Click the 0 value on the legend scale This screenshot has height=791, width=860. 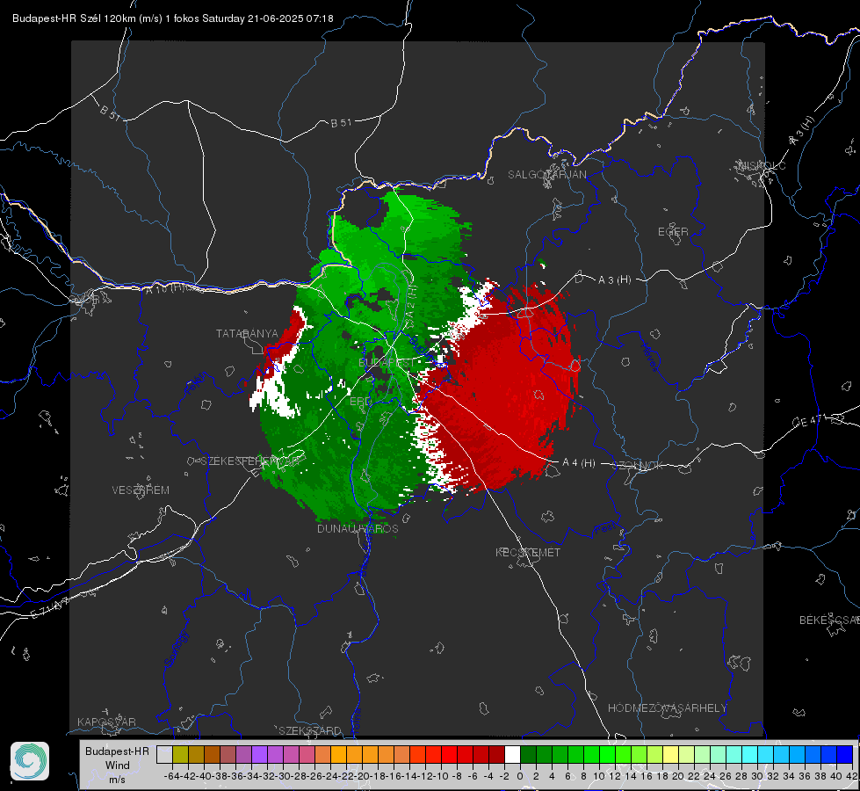point(520,776)
